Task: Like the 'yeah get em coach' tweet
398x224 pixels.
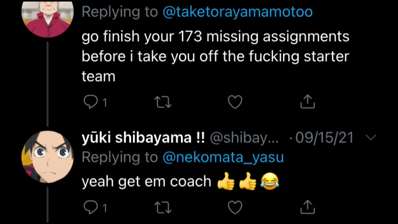Action: pyautogui.click(x=235, y=208)
